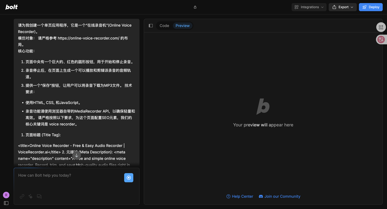This screenshot has width=387, height=209.
Task: Select the Preview tab
Action: coord(183,26)
